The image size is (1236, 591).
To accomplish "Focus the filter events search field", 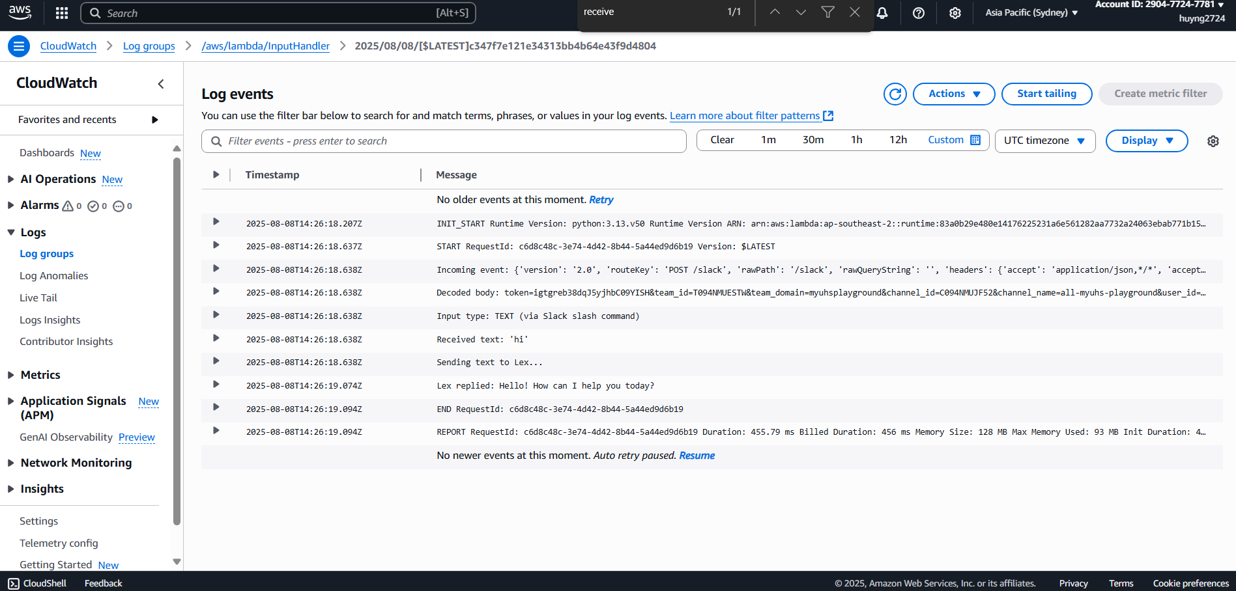I will tap(444, 141).
